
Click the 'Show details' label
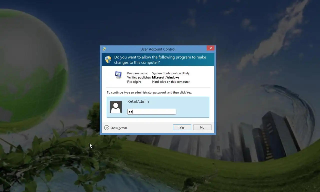tap(119, 128)
